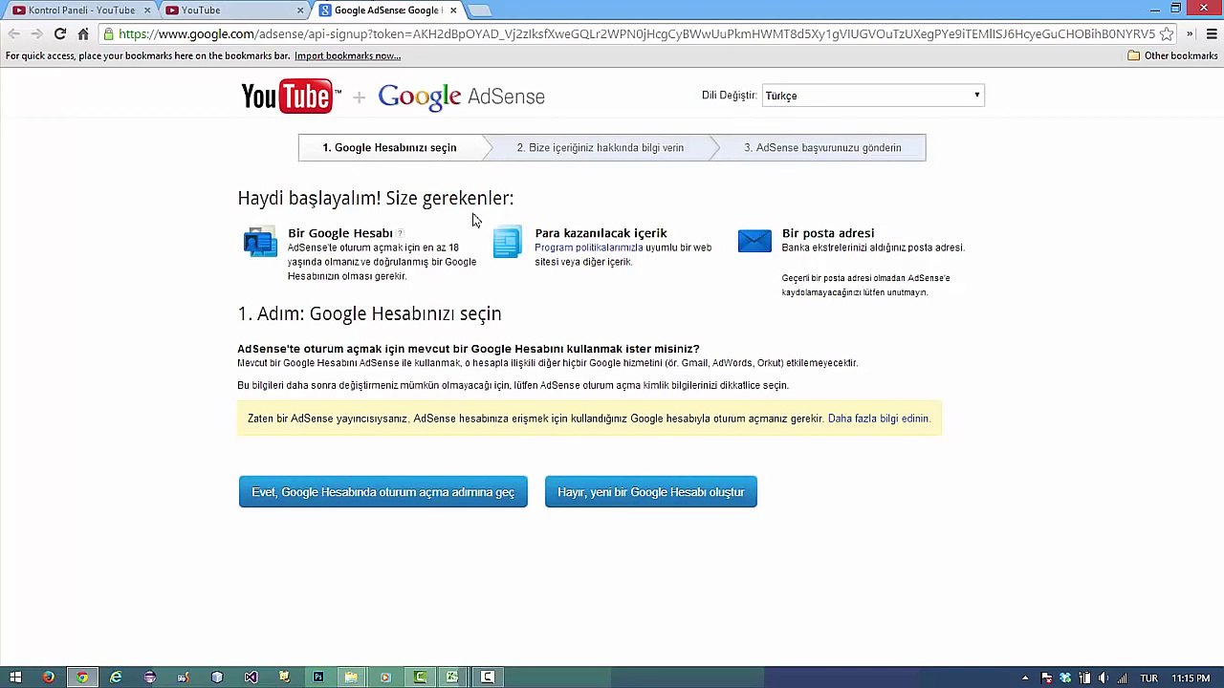Viewport: 1224px width, 688px height.
Task: Click the 'Para kazanılacak içerik' heading
Action: click(601, 233)
